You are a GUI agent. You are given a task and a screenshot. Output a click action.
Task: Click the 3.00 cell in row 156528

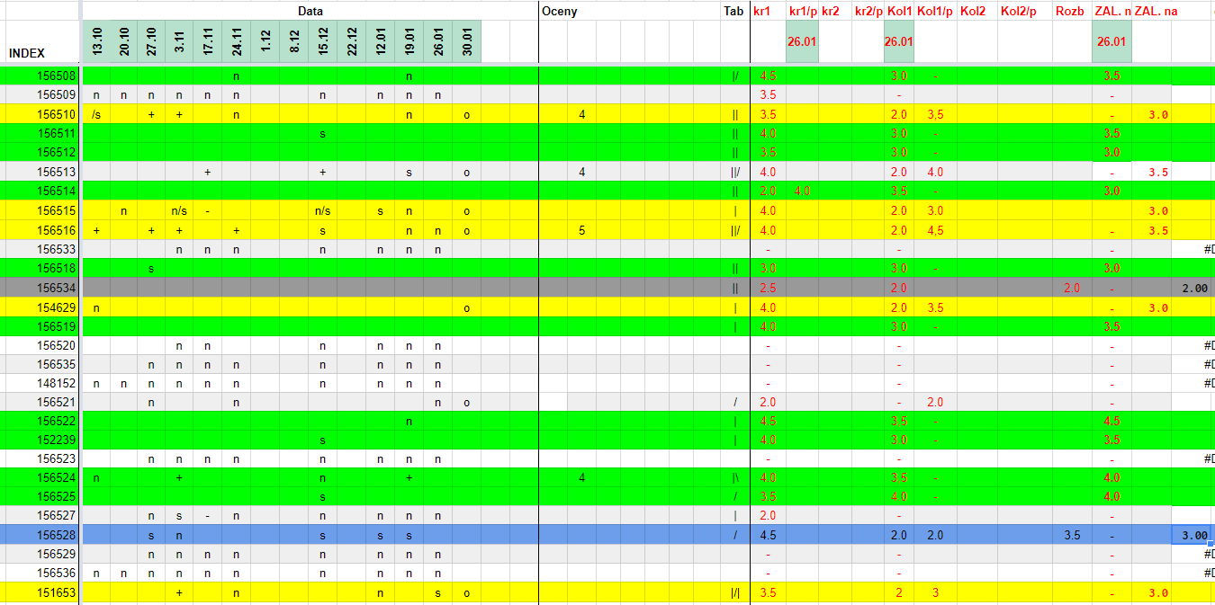click(x=1193, y=535)
